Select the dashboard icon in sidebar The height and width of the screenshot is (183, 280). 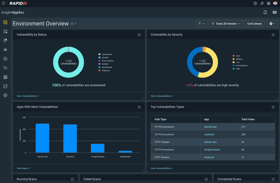pos(5,22)
